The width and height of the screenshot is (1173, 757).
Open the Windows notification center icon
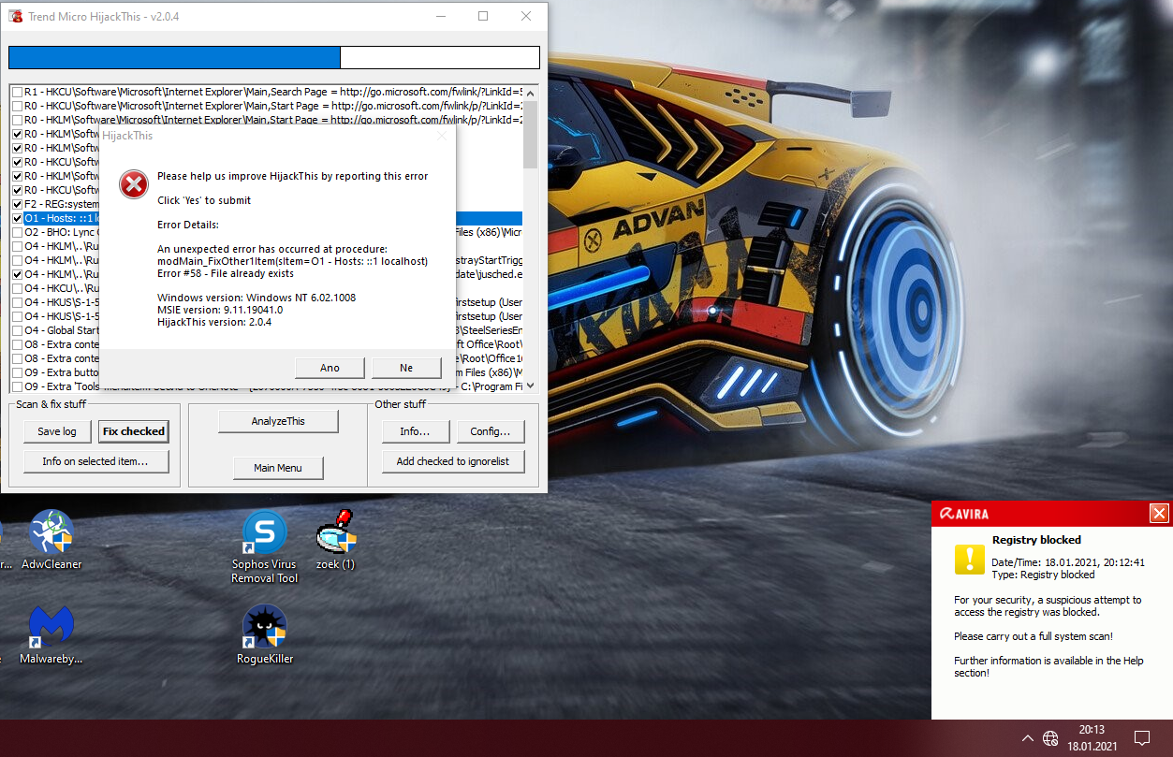(x=1141, y=737)
